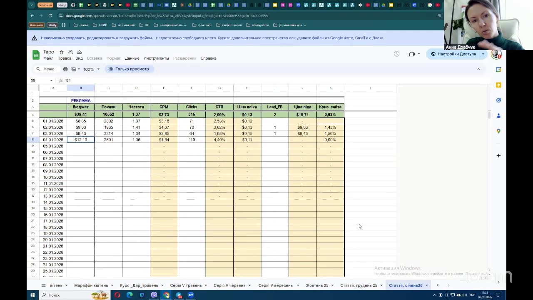This screenshot has width=533, height=300.
Task: Check the cloud document status icon
Action: 79,52
